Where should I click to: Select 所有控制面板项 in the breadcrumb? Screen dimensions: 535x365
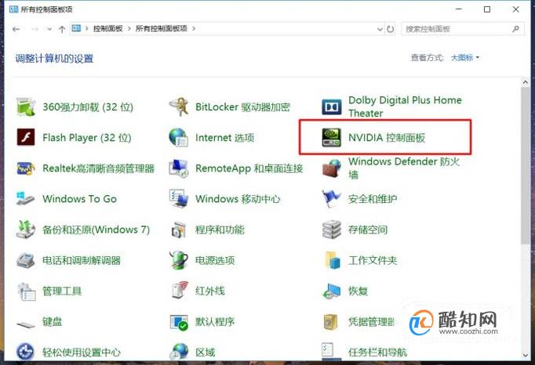pos(162,29)
